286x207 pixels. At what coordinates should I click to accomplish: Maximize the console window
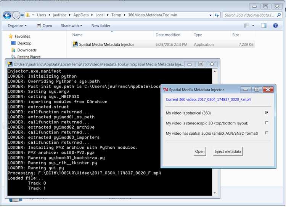click(201, 64)
